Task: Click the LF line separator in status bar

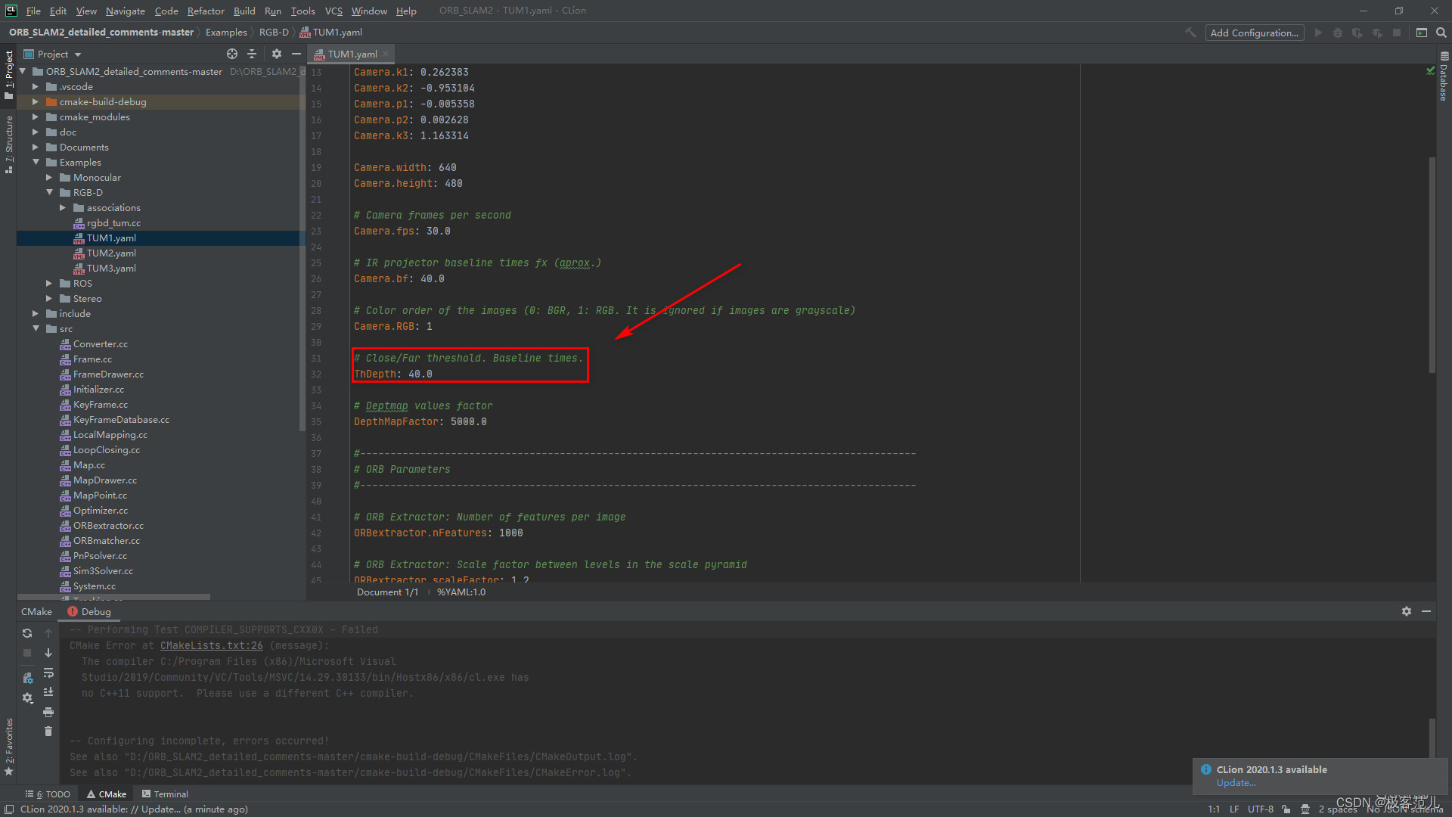Action: [x=1234, y=809]
